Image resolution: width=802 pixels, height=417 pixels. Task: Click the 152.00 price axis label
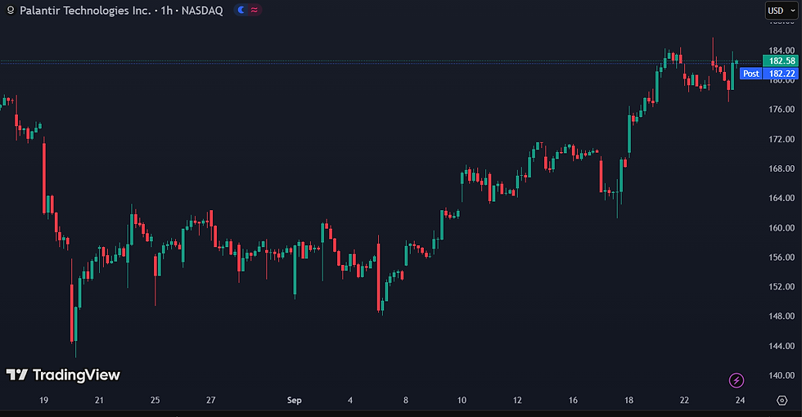(782, 287)
